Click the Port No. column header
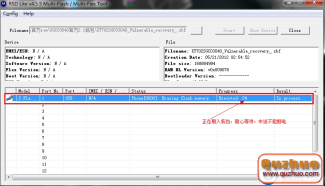This screenshot has height=186, width=325. 51,91
